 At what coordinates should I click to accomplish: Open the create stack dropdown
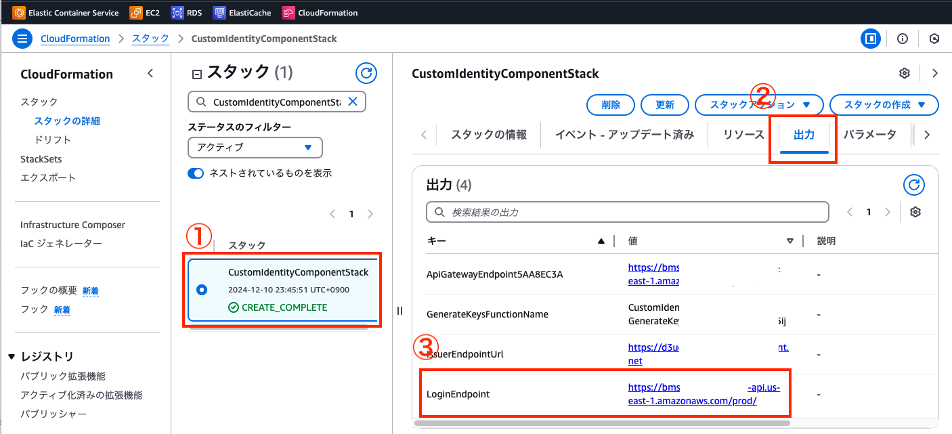coord(884,105)
